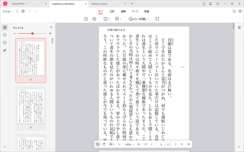Close the サムネイル panel
244x152 pixels.
click(51, 27)
